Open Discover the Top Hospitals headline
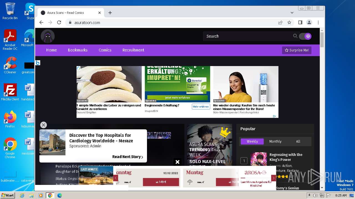Screen dimensions: 355x199 click(101, 138)
